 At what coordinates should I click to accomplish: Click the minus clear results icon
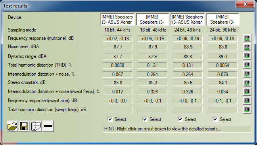click(x=48, y=126)
